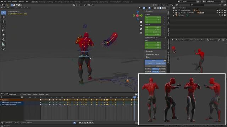Toggle visibility eye for TRIDENT-CHARACTER collection
Image resolution: width=227 pixels, height=127 pixels.
click(x=222, y=13)
